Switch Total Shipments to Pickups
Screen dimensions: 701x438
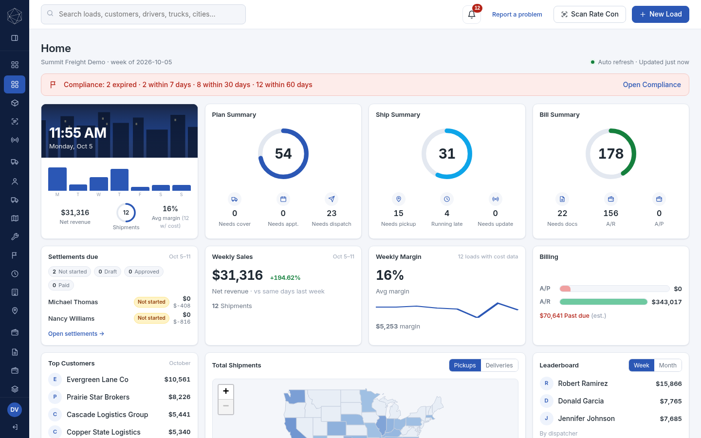coord(465,365)
